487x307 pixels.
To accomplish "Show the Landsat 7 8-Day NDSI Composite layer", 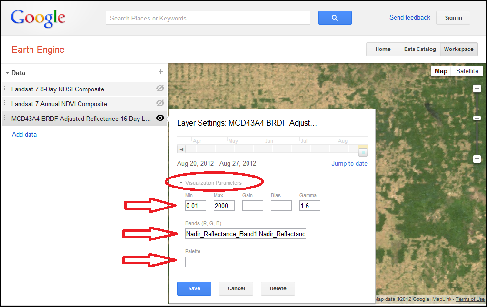I will point(160,89).
